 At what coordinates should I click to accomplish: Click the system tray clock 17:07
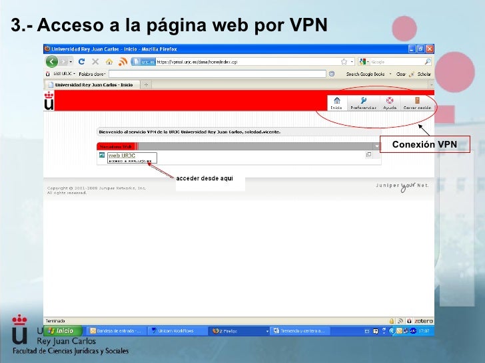tap(424, 331)
